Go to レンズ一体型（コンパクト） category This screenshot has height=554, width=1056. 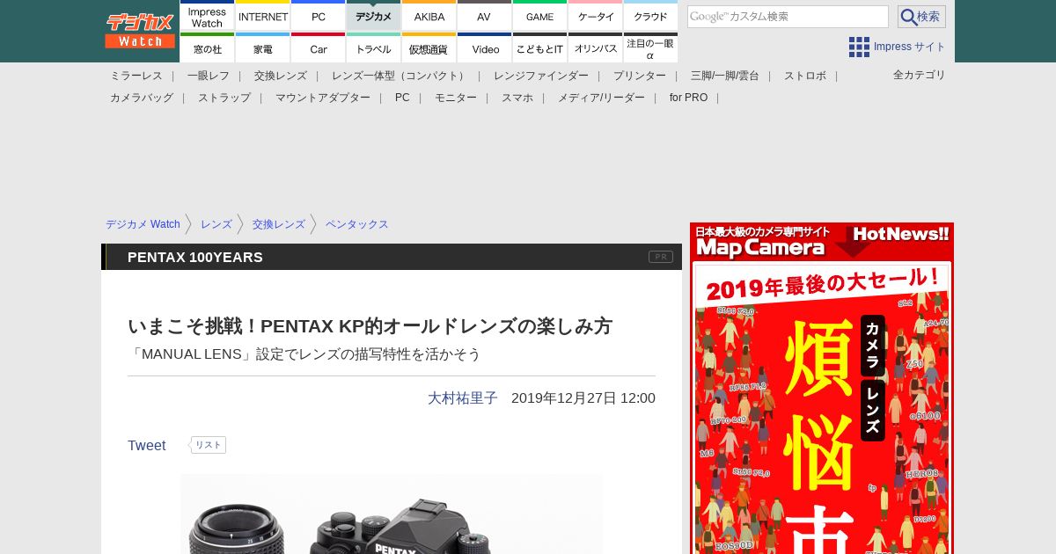coord(400,76)
